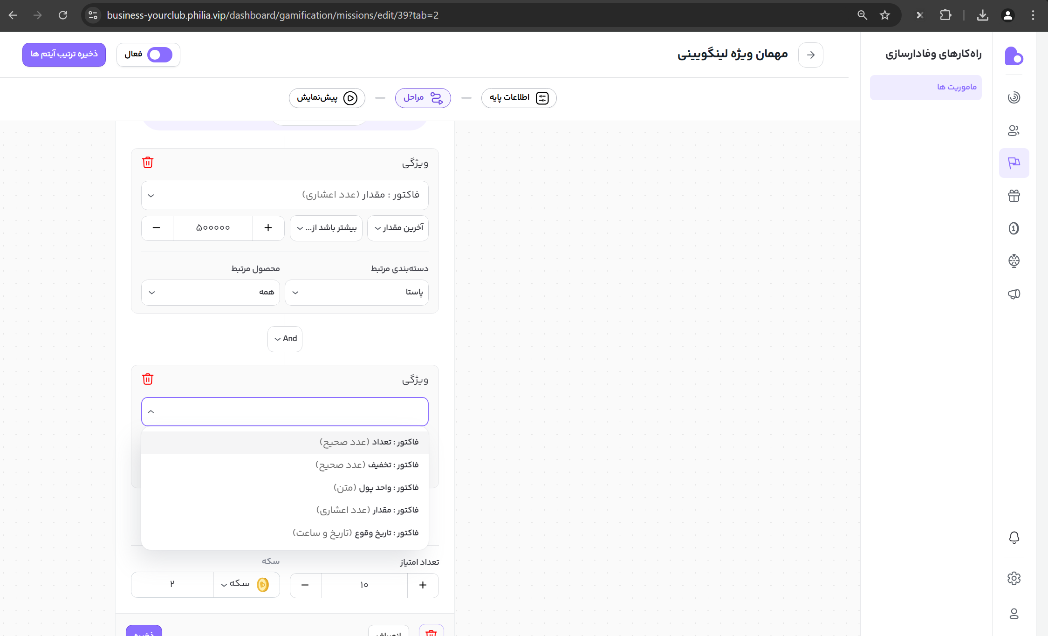
Task: Open the آخرین مقدار dropdown
Action: 398,228
